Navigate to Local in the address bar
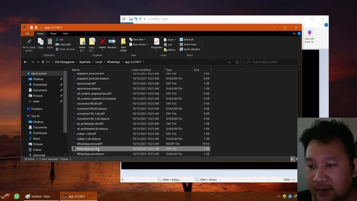Viewport: 357px width, 201px height. tap(99, 62)
